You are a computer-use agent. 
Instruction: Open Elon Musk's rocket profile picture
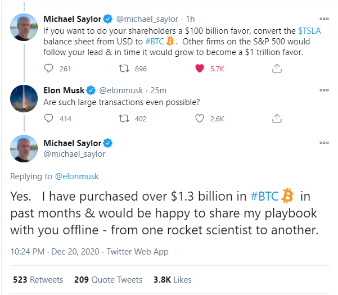24,99
